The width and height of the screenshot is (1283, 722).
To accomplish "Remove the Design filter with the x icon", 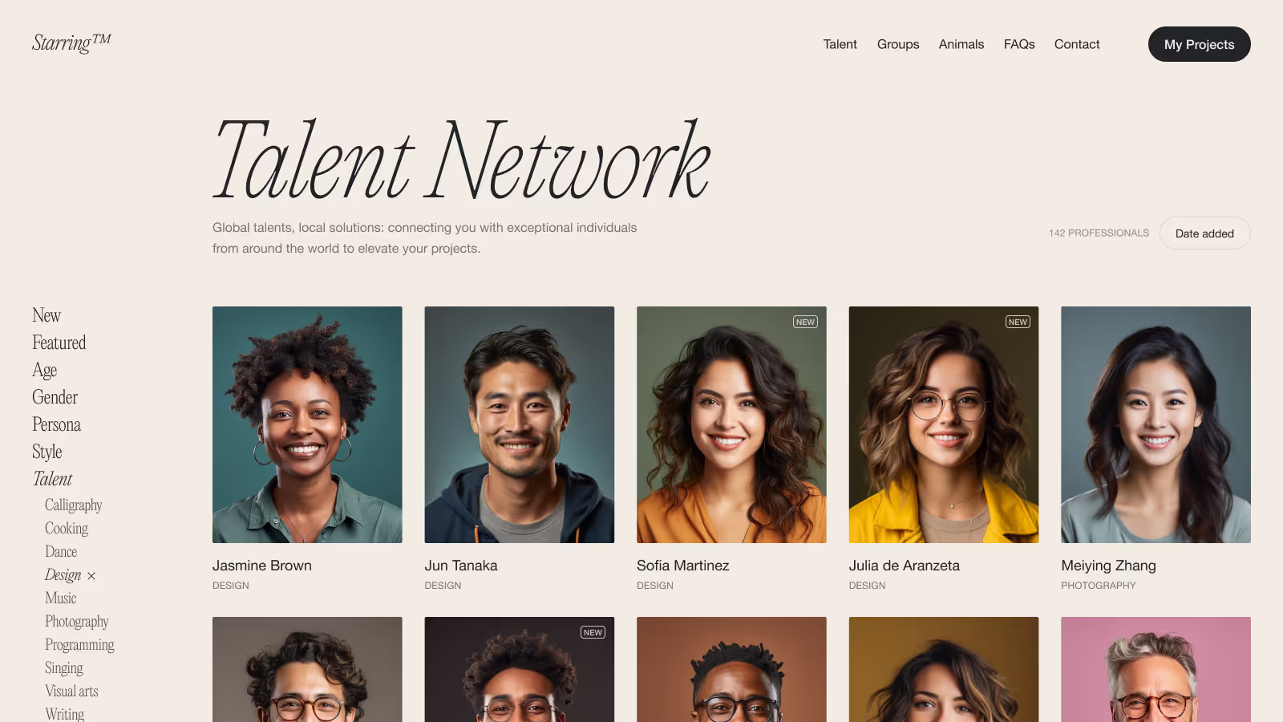I will [91, 576].
